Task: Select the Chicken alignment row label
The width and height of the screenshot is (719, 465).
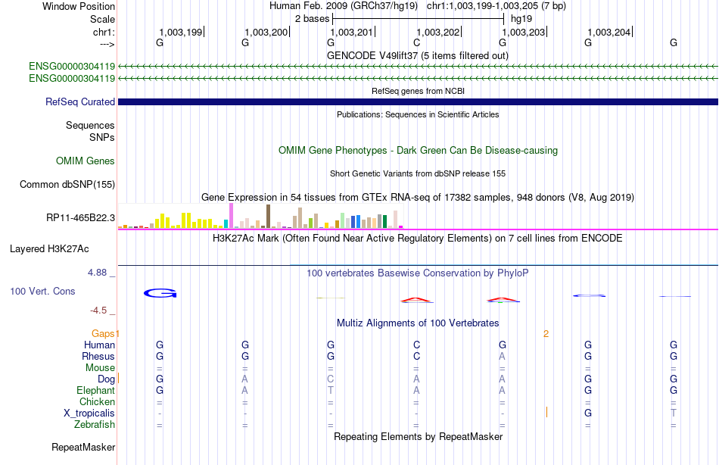Action: coord(97,401)
